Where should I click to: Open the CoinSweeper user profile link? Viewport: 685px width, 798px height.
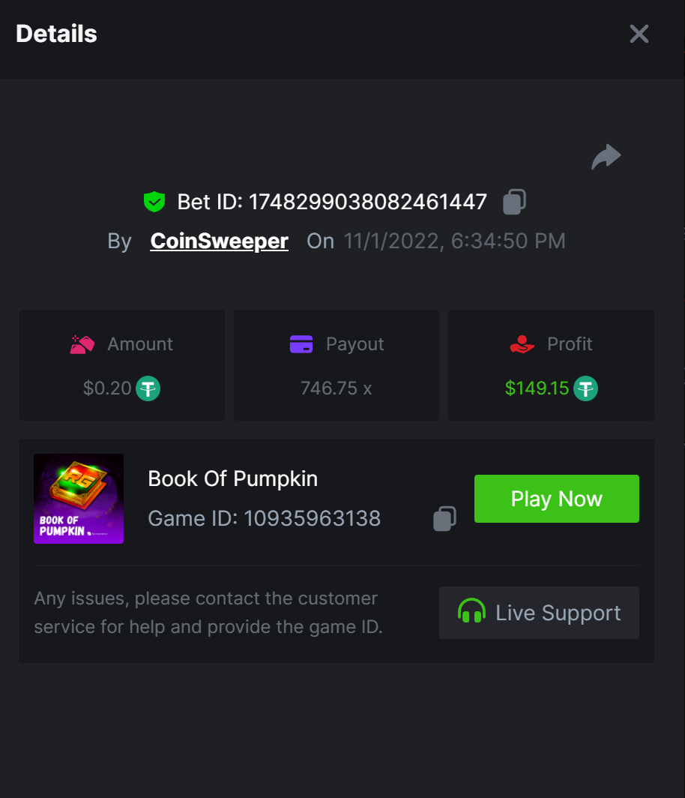[219, 241]
